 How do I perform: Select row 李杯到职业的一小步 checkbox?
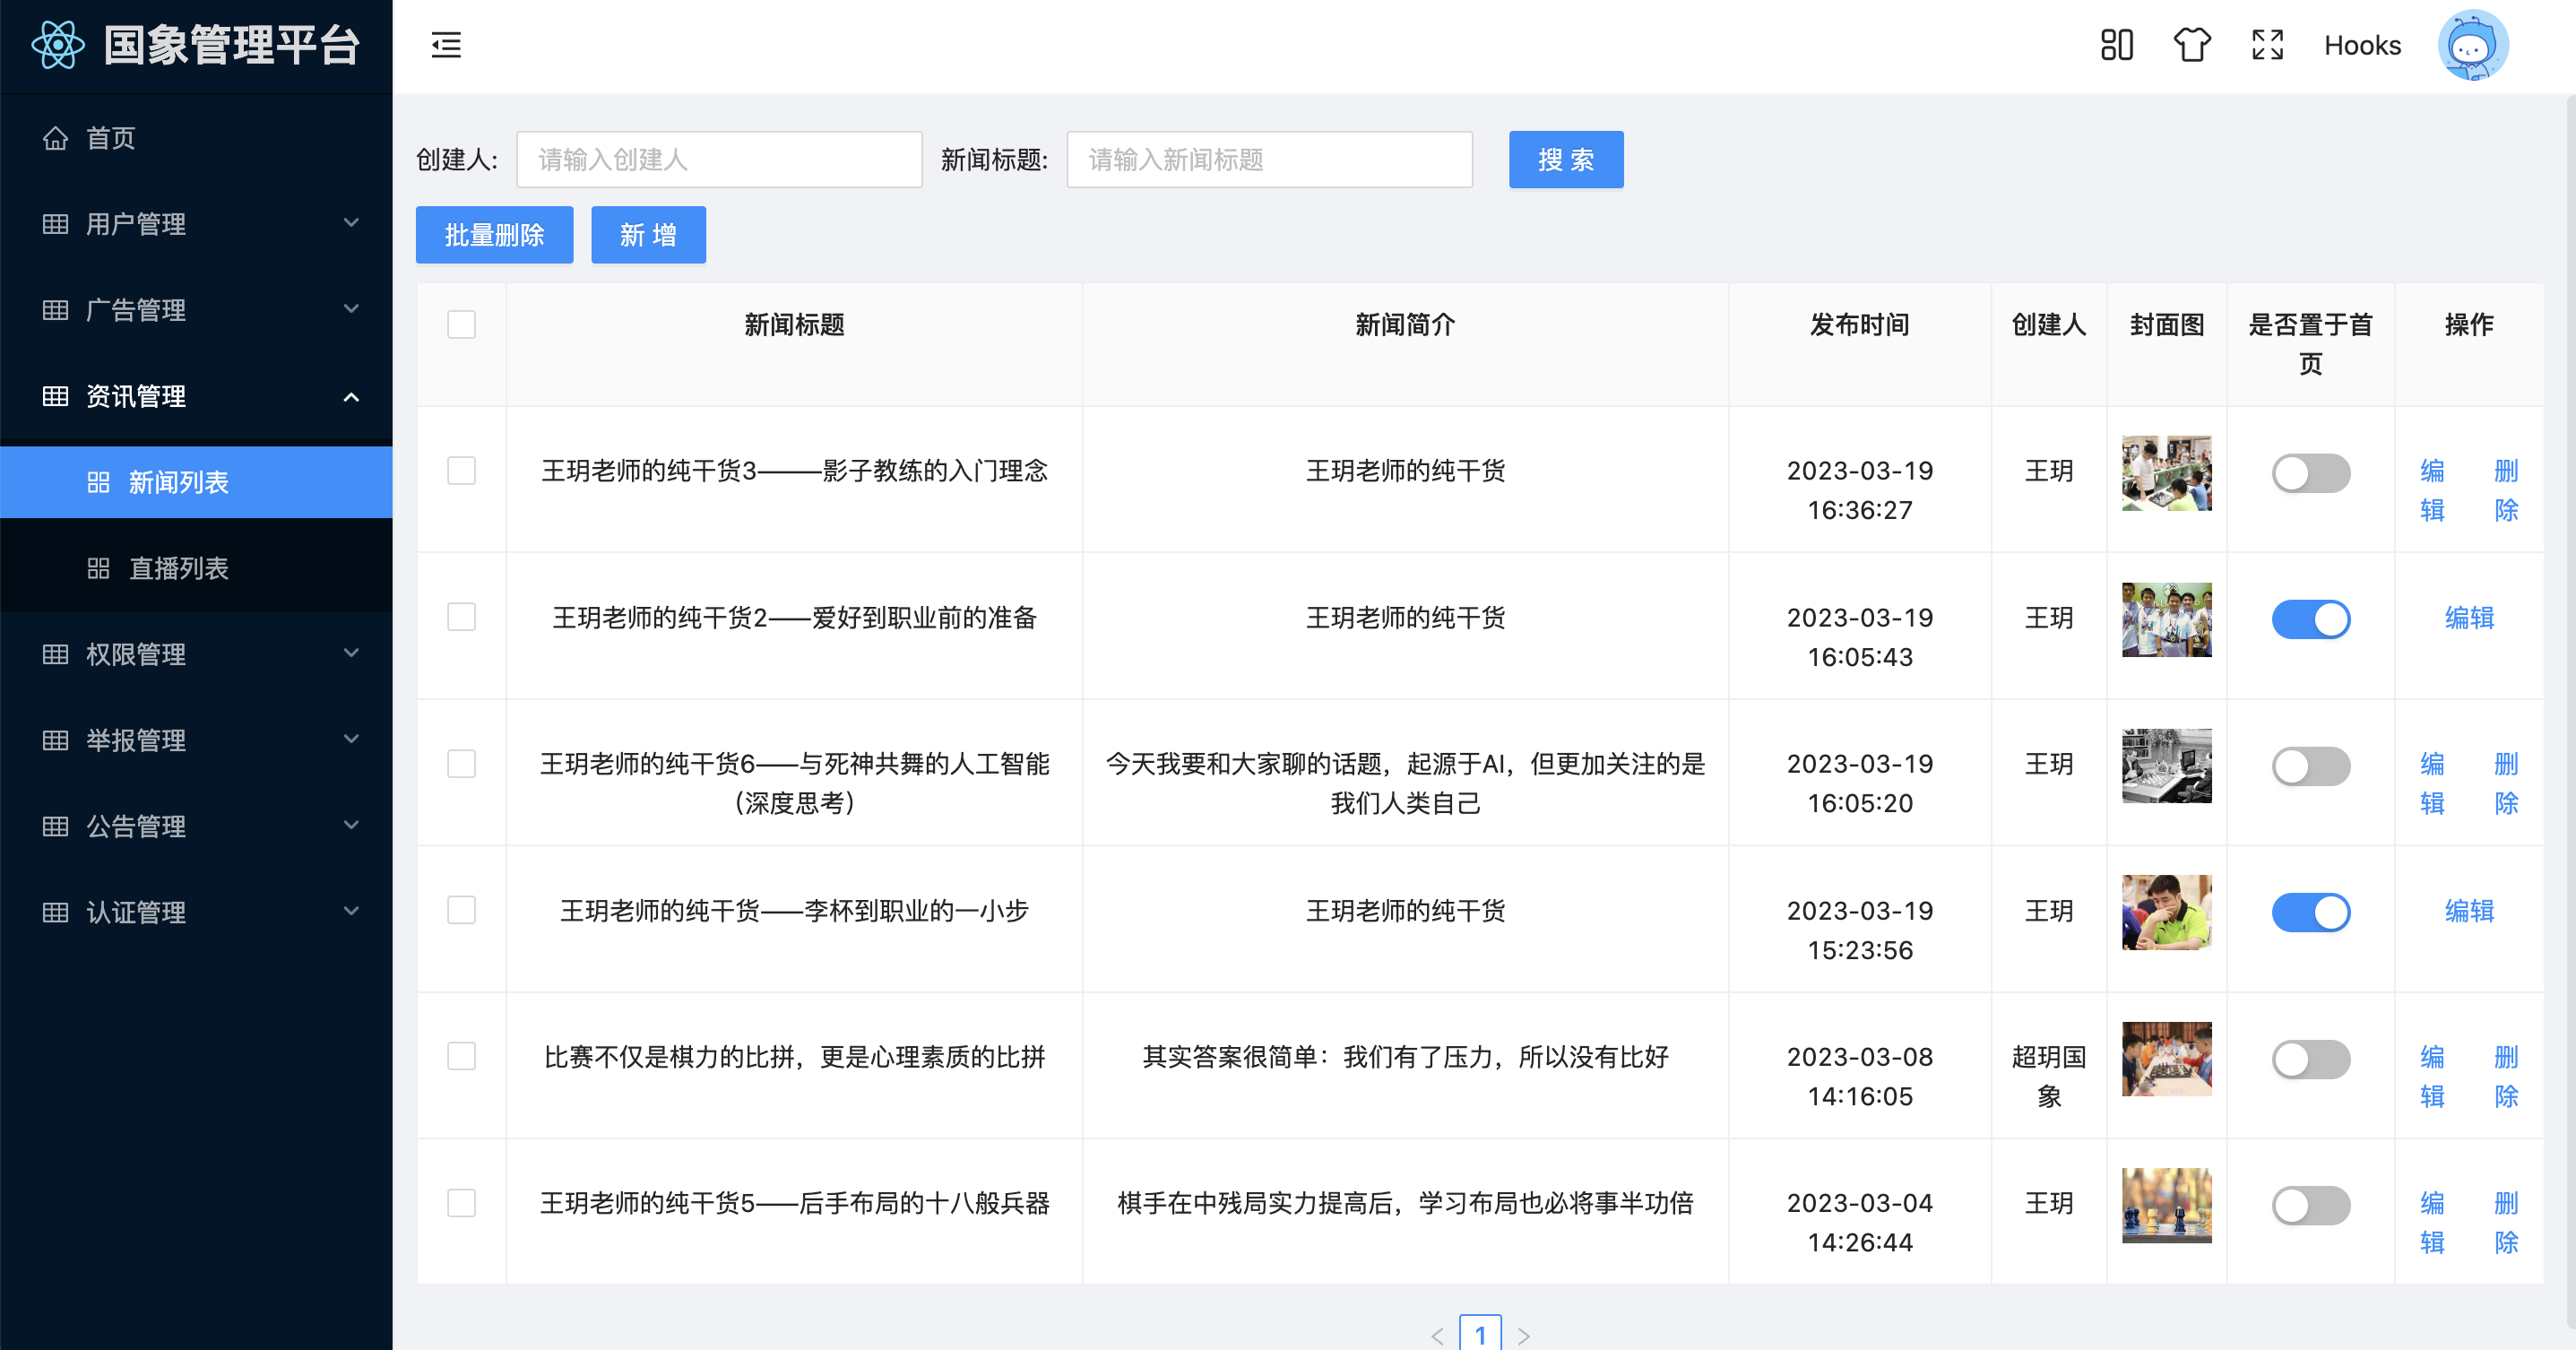coord(461,909)
